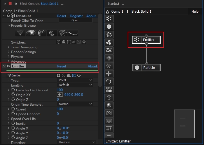Image resolution: width=204 pixels, height=145 pixels.
Task: Toggle the filled ring switch in the Emitter row
Action: click(x=59, y=75)
